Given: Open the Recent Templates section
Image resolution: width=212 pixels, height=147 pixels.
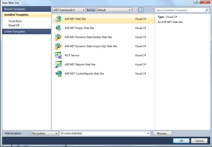Looking at the screenshot, I should coord(26,9).
